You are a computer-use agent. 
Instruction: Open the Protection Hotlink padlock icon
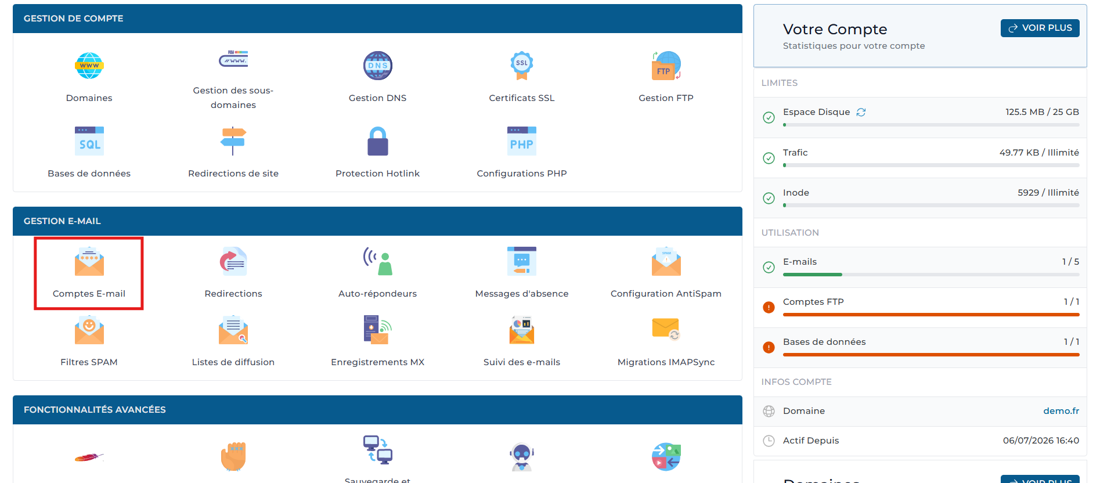[x=377, y=141]
